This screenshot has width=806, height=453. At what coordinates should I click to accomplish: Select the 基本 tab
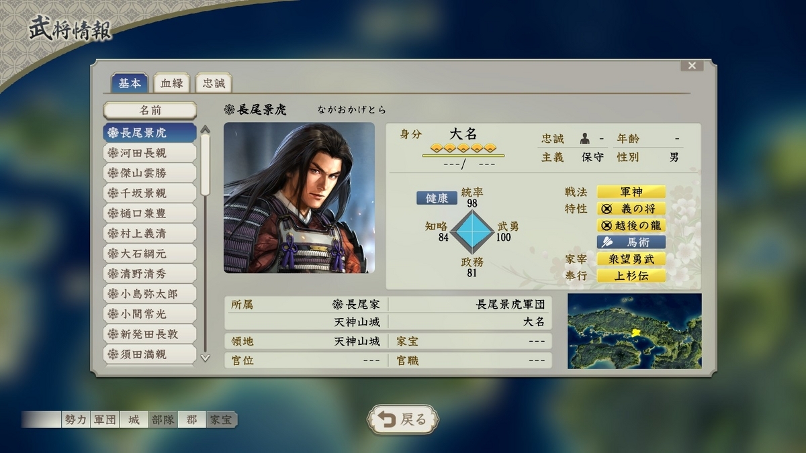pos(130,83)
